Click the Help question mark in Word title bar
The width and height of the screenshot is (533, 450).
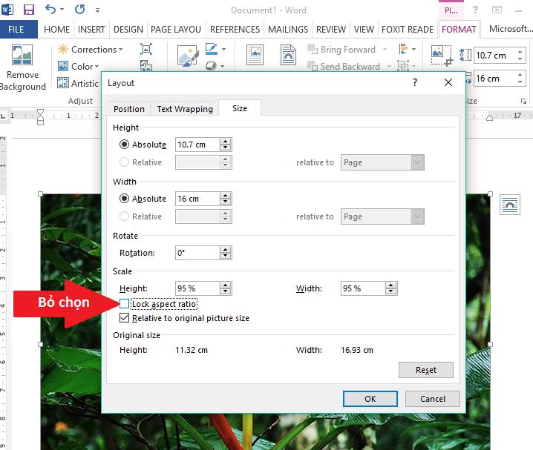tap(475, 10)
